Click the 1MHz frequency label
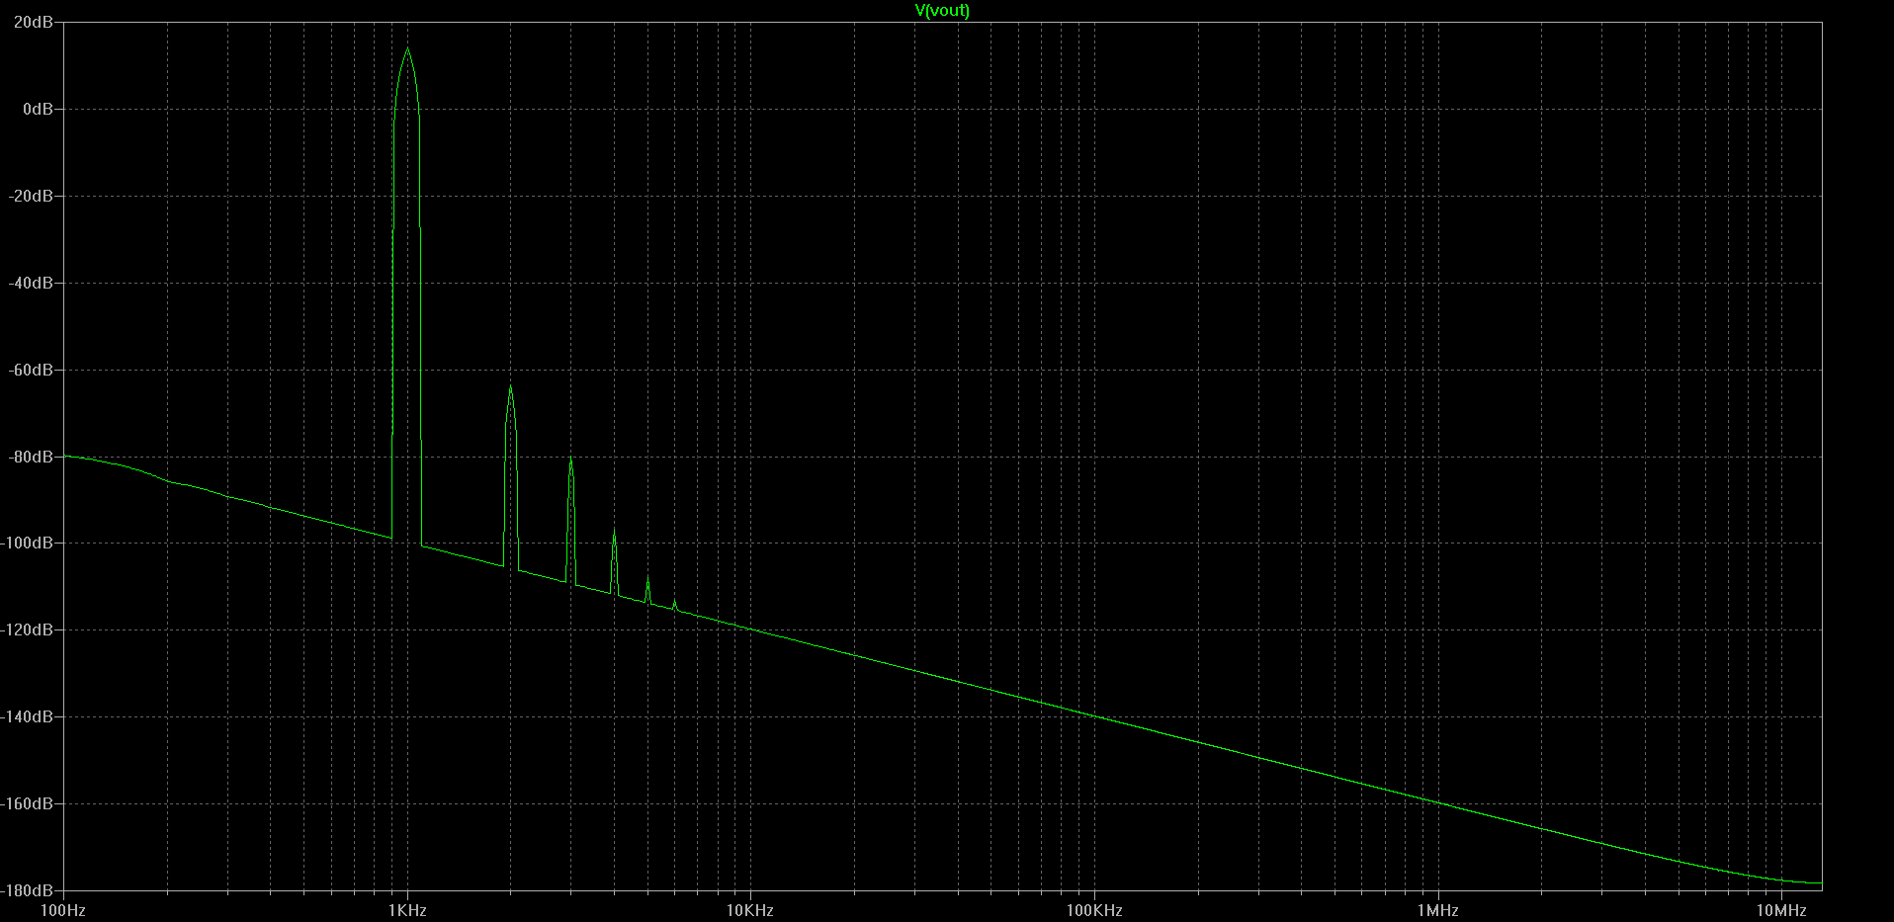The image size is (1894, 922). pos(1437,910)
